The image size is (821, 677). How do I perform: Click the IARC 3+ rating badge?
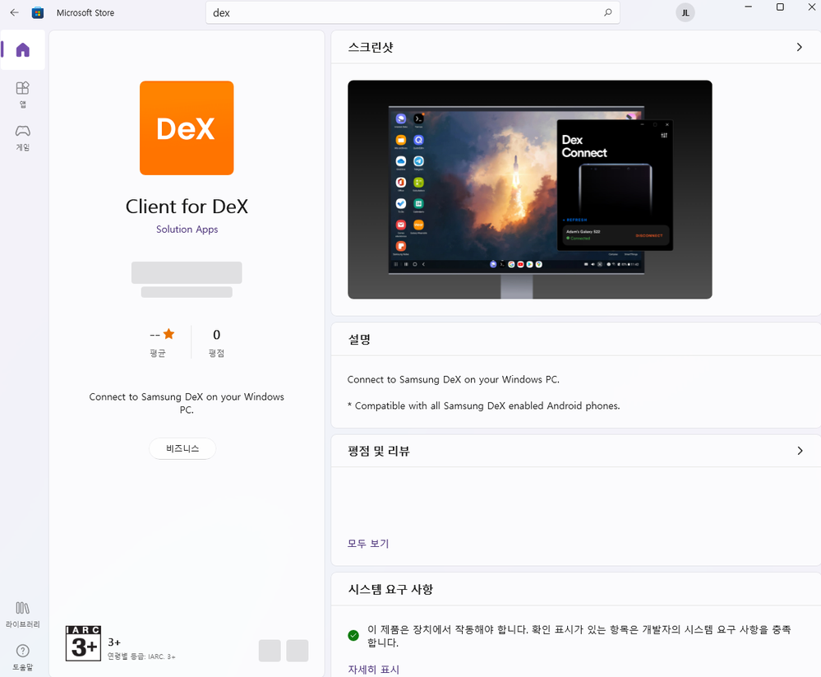click(83, 643)
